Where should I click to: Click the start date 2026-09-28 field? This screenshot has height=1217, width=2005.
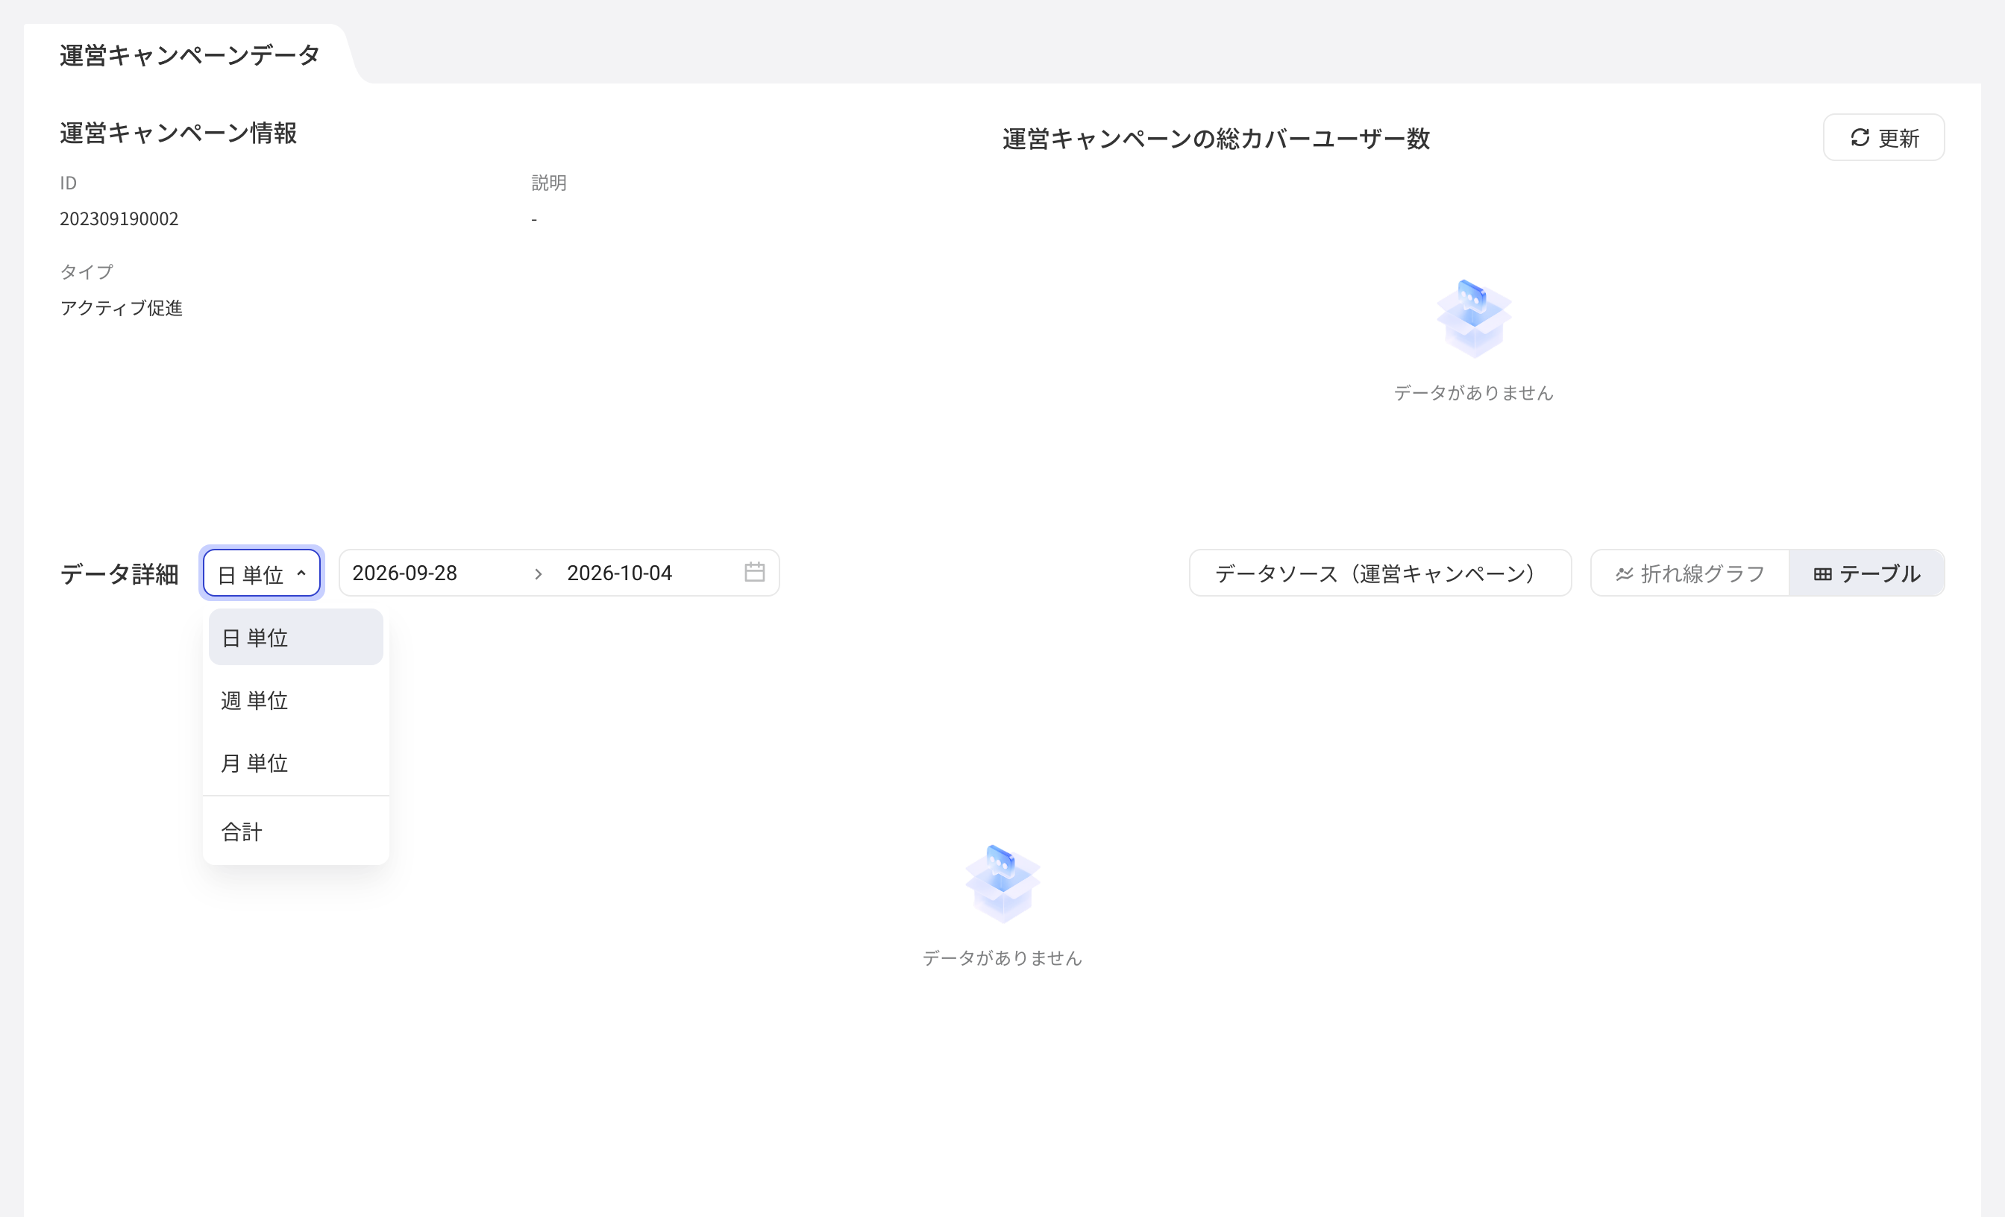tap(404, 573)
